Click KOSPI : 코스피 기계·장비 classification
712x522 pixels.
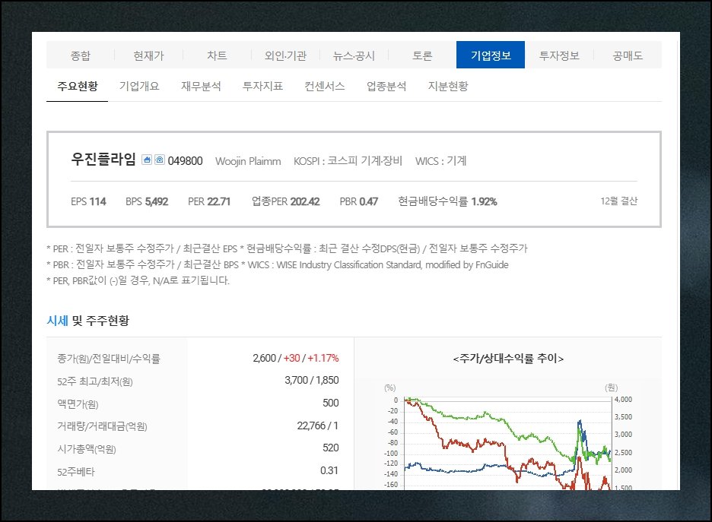348,161
